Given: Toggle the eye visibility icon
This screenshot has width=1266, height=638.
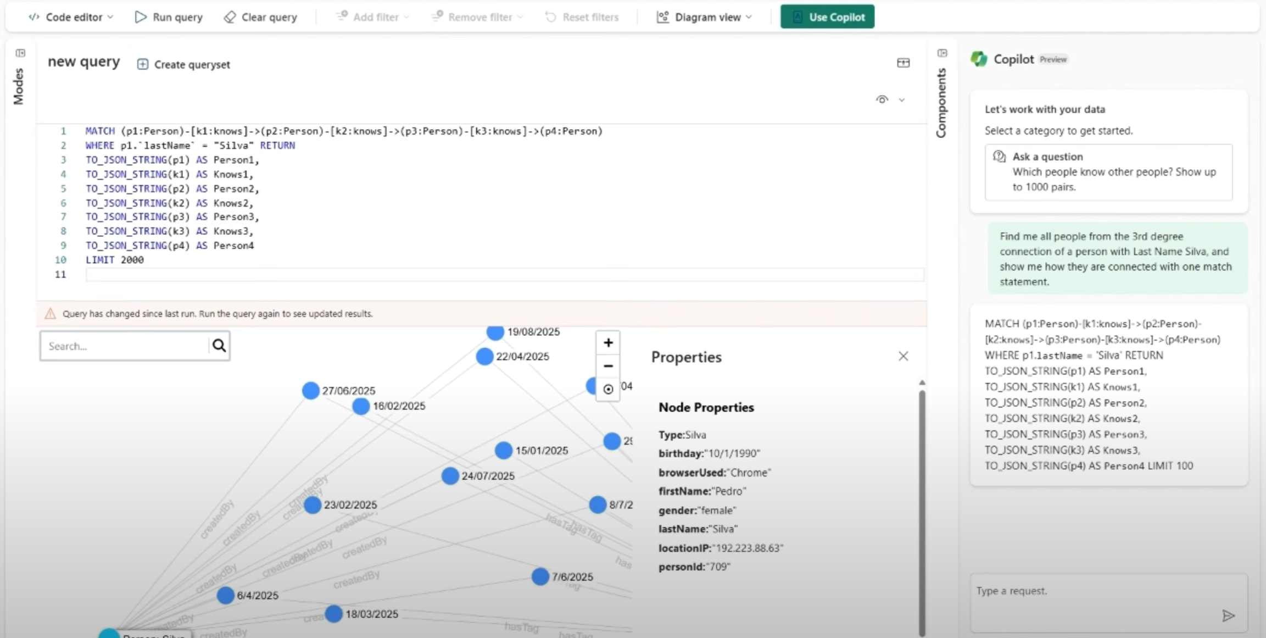Looking at the screenshot, I should [x=882, y=99].
